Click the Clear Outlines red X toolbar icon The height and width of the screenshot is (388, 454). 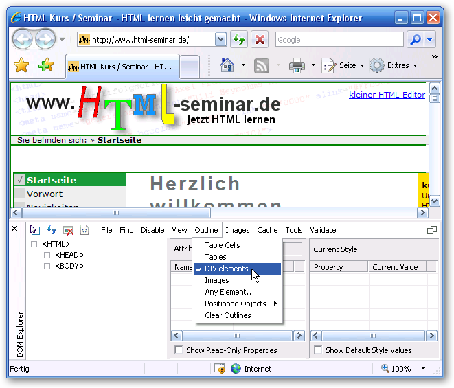click(x=68, y=230)
